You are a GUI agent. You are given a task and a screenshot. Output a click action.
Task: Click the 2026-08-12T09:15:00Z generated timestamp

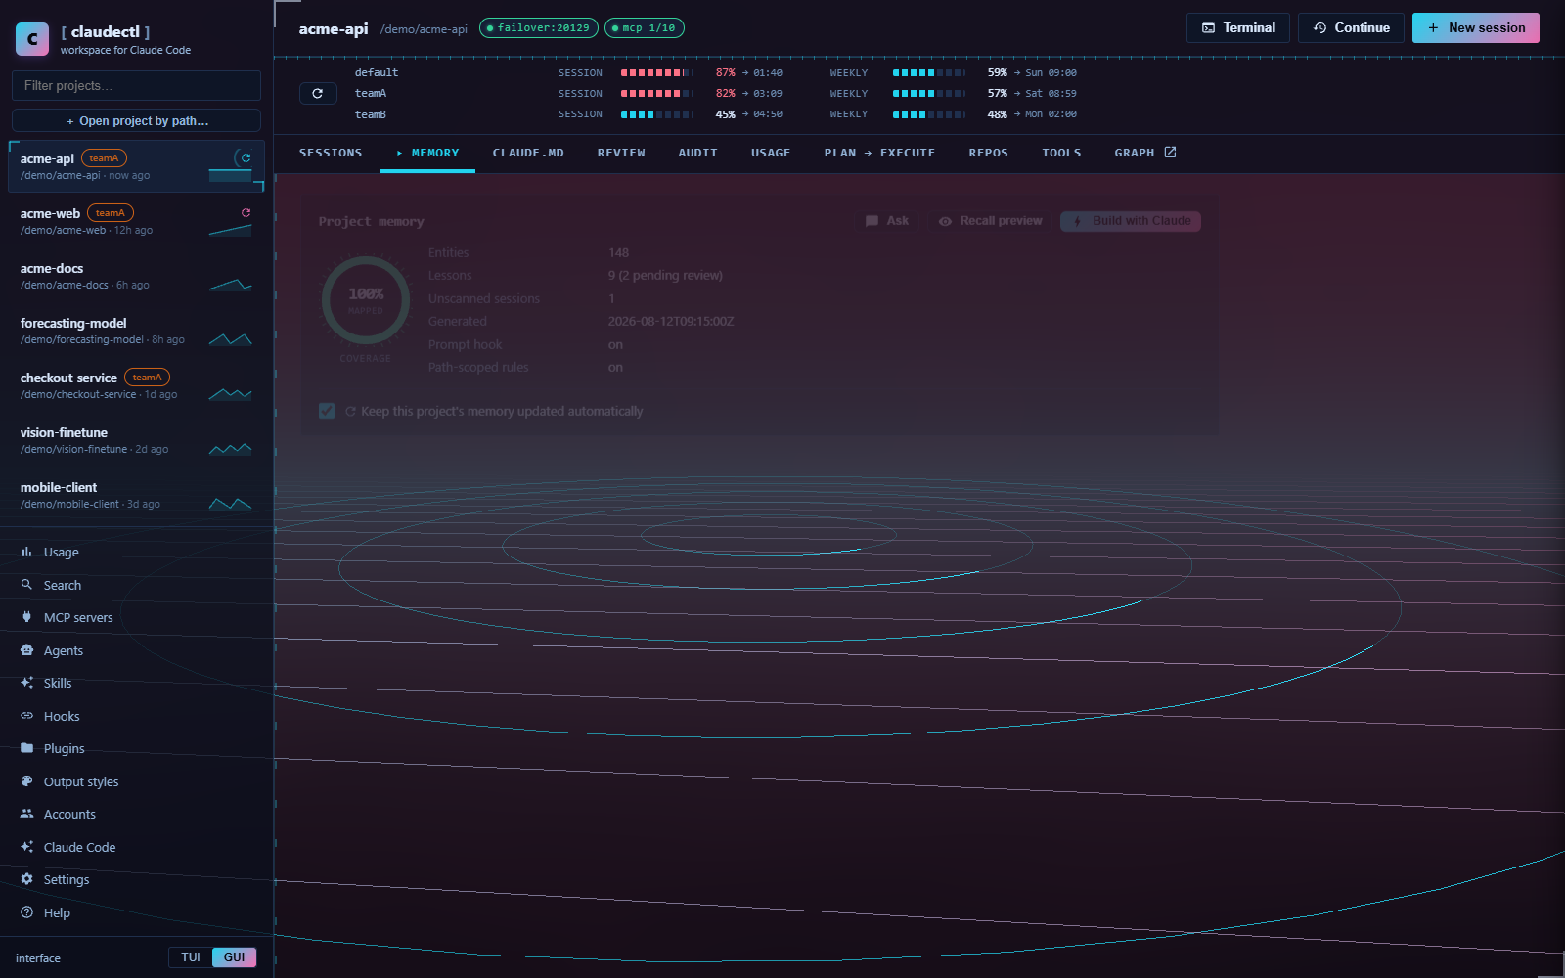click(671, 322)
